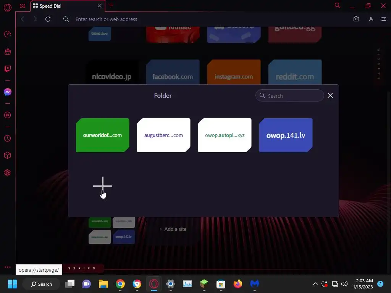
Task: Open Google Chrome from taskbar
Action: [x=120, y=284]
